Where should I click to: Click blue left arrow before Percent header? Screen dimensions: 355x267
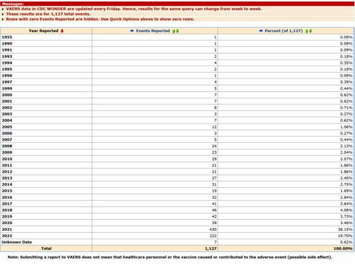pos(261,31)
